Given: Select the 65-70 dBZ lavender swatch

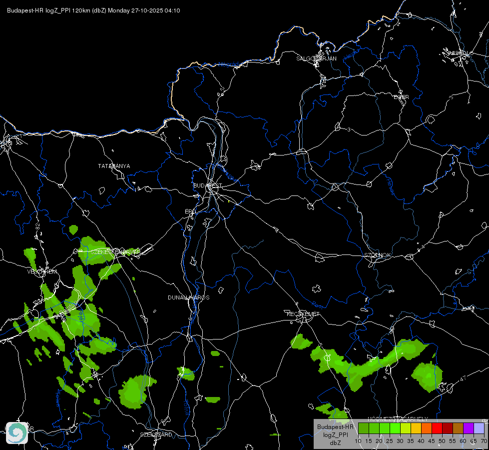Looking at the screenshot, I should coord(479,428).
